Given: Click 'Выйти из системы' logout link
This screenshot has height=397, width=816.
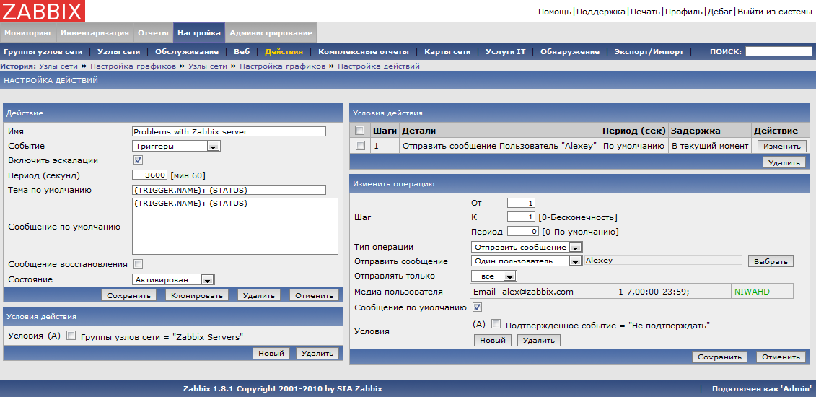Looking at the screenshot, I should (774, 12).
